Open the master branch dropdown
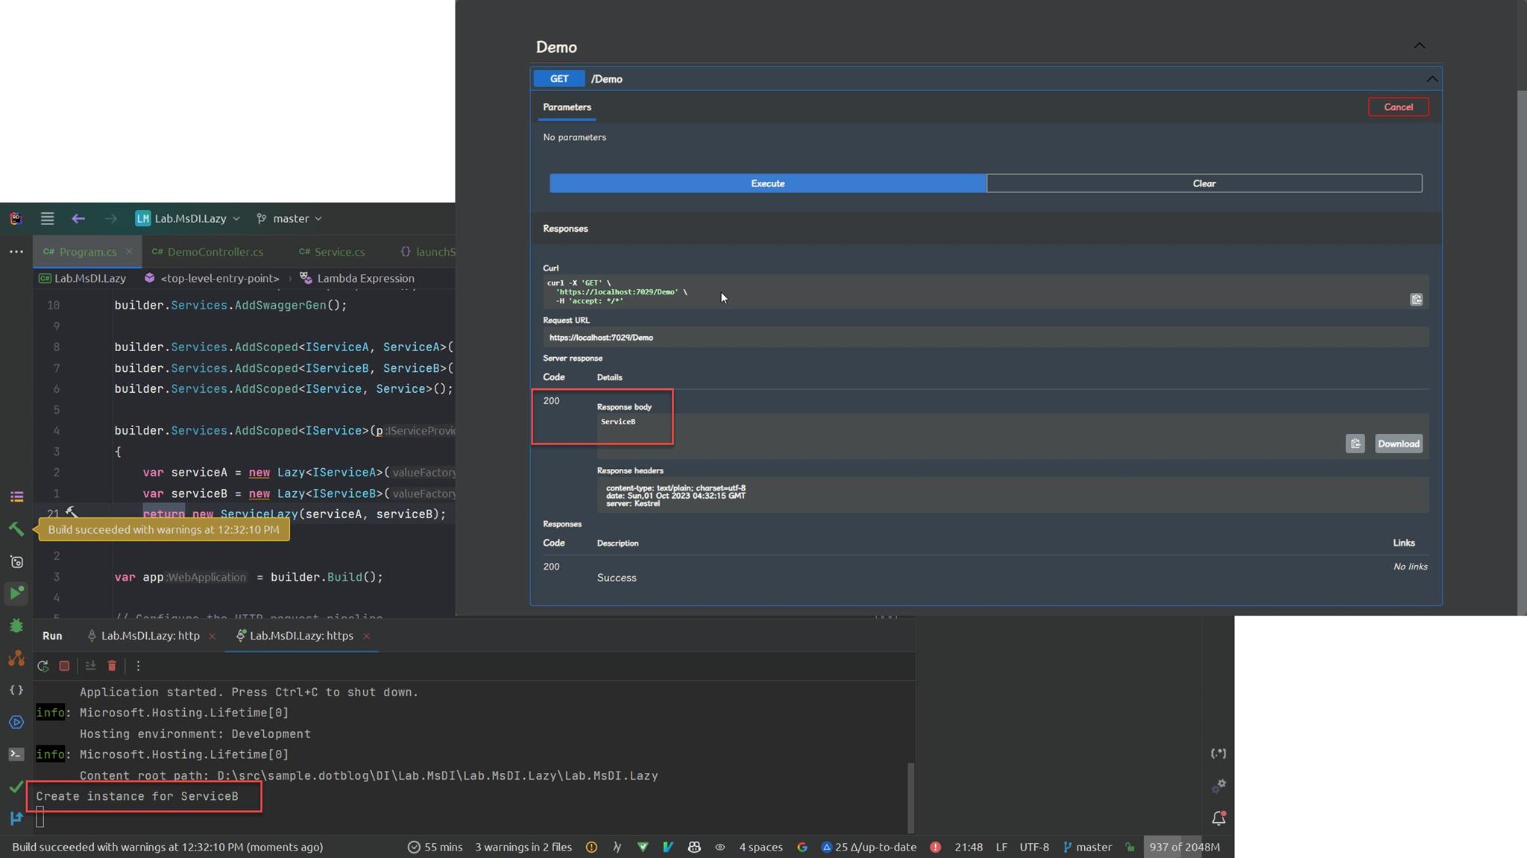 pyautogui.click(x=289, y=218)
